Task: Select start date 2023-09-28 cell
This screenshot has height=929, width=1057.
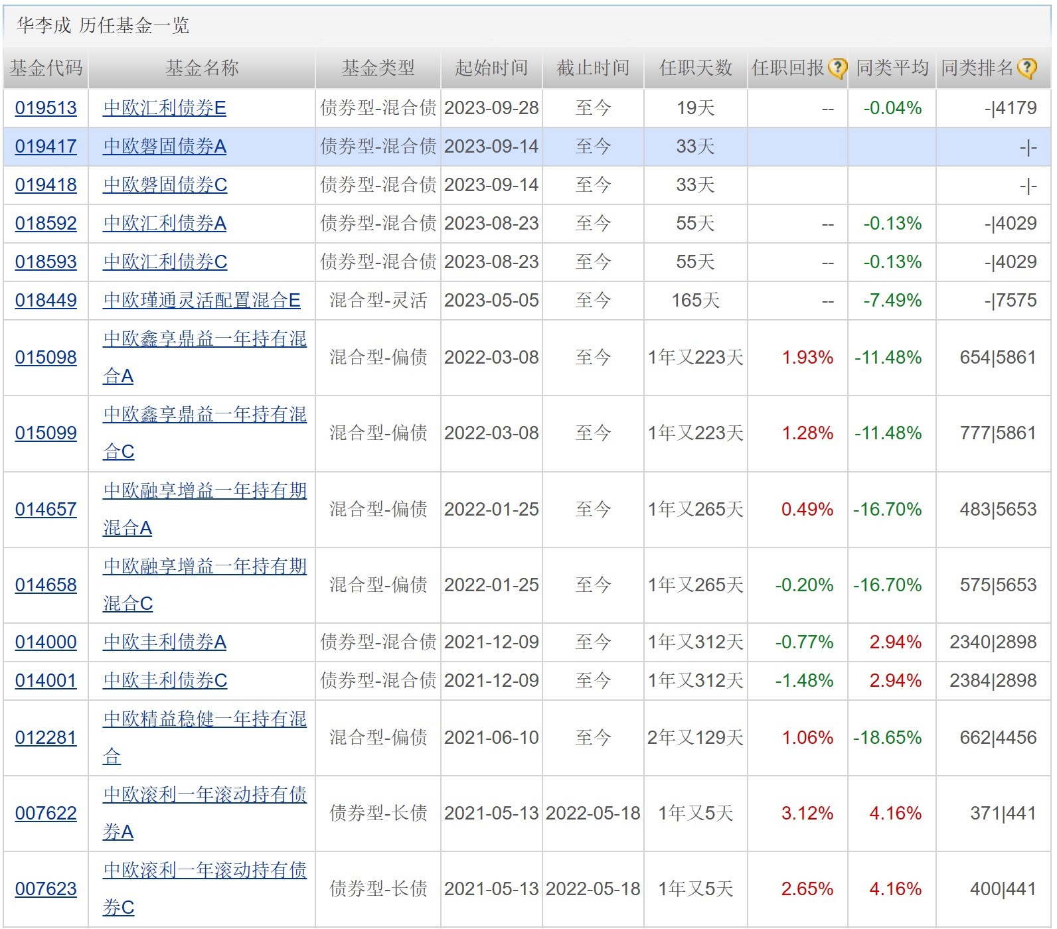Action: coord(491,108)
